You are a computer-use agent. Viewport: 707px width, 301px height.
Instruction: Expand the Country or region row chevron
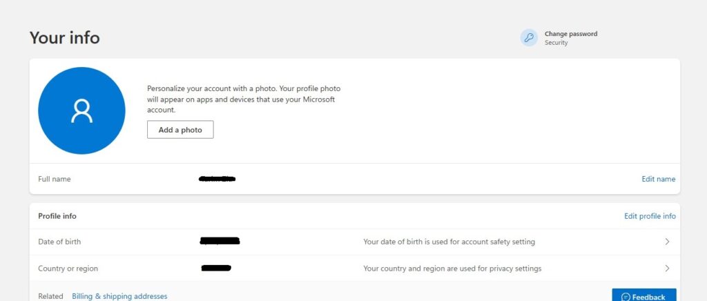pyautogui.click(x=667, y=268)
